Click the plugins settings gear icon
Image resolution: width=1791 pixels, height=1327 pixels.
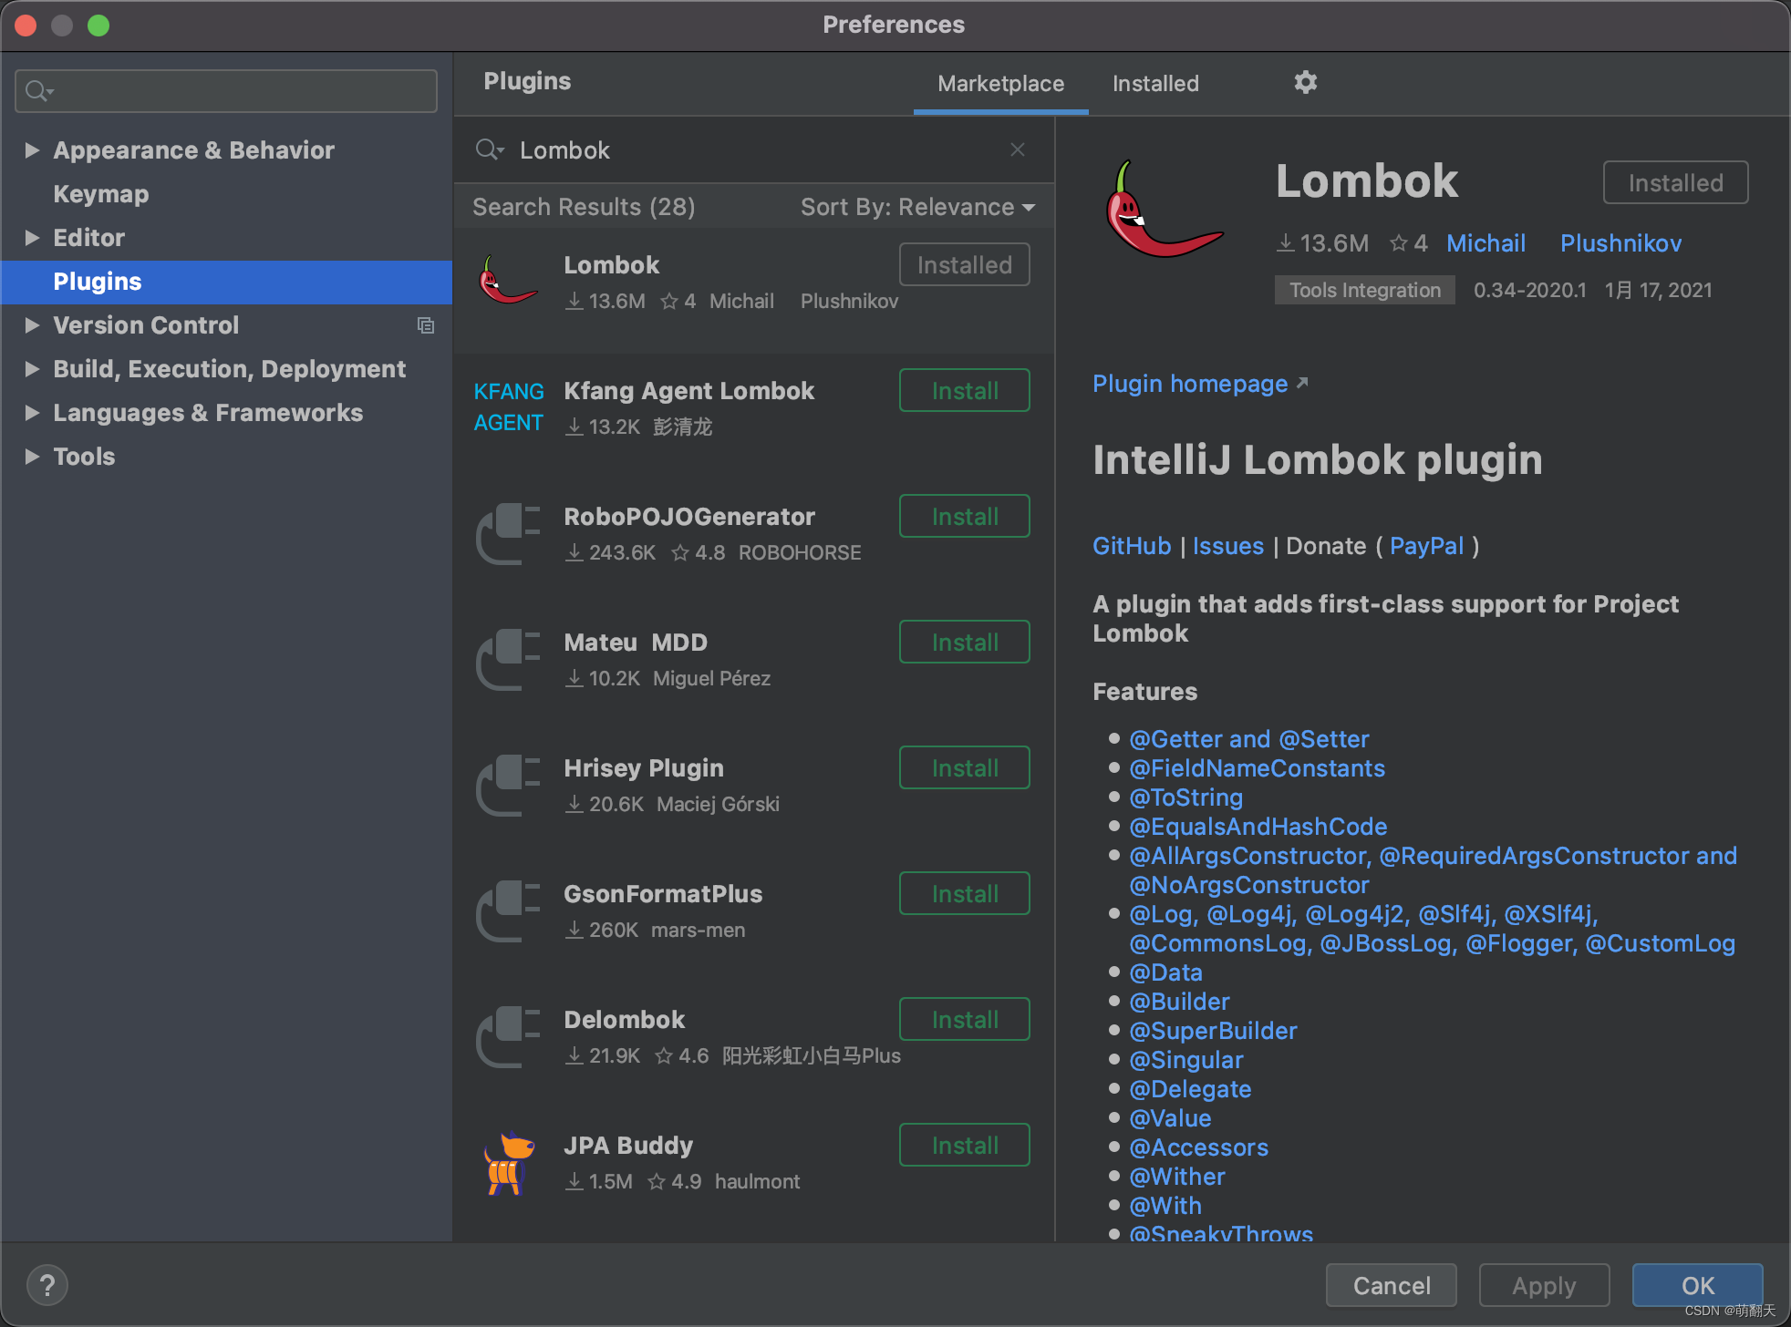[x=1305, y=83]
